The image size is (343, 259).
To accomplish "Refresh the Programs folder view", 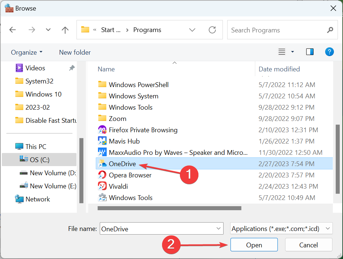I will pos(212,30).
